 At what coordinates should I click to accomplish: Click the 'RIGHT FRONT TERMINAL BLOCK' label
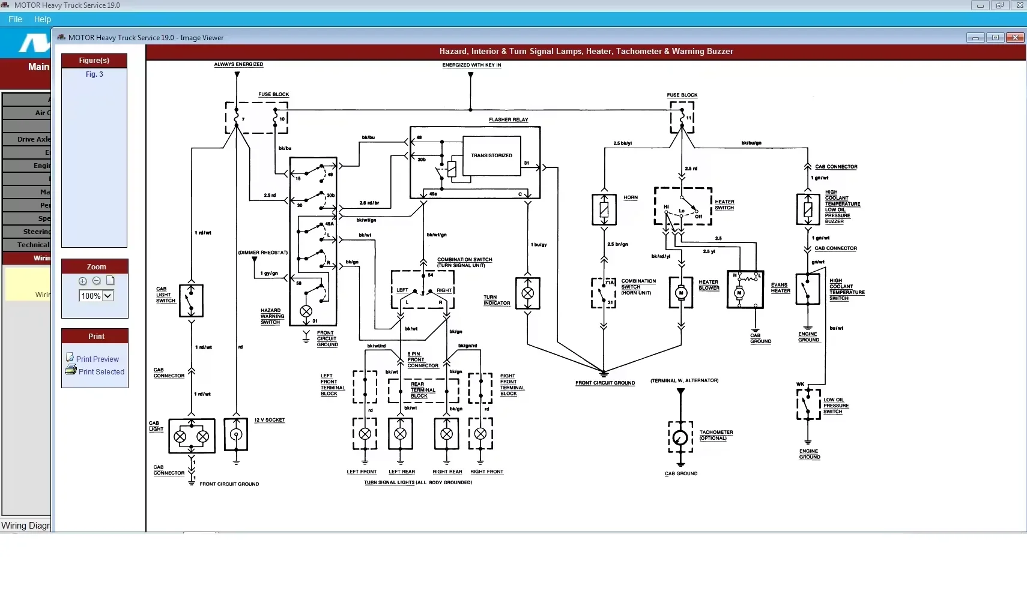(512, 385)
